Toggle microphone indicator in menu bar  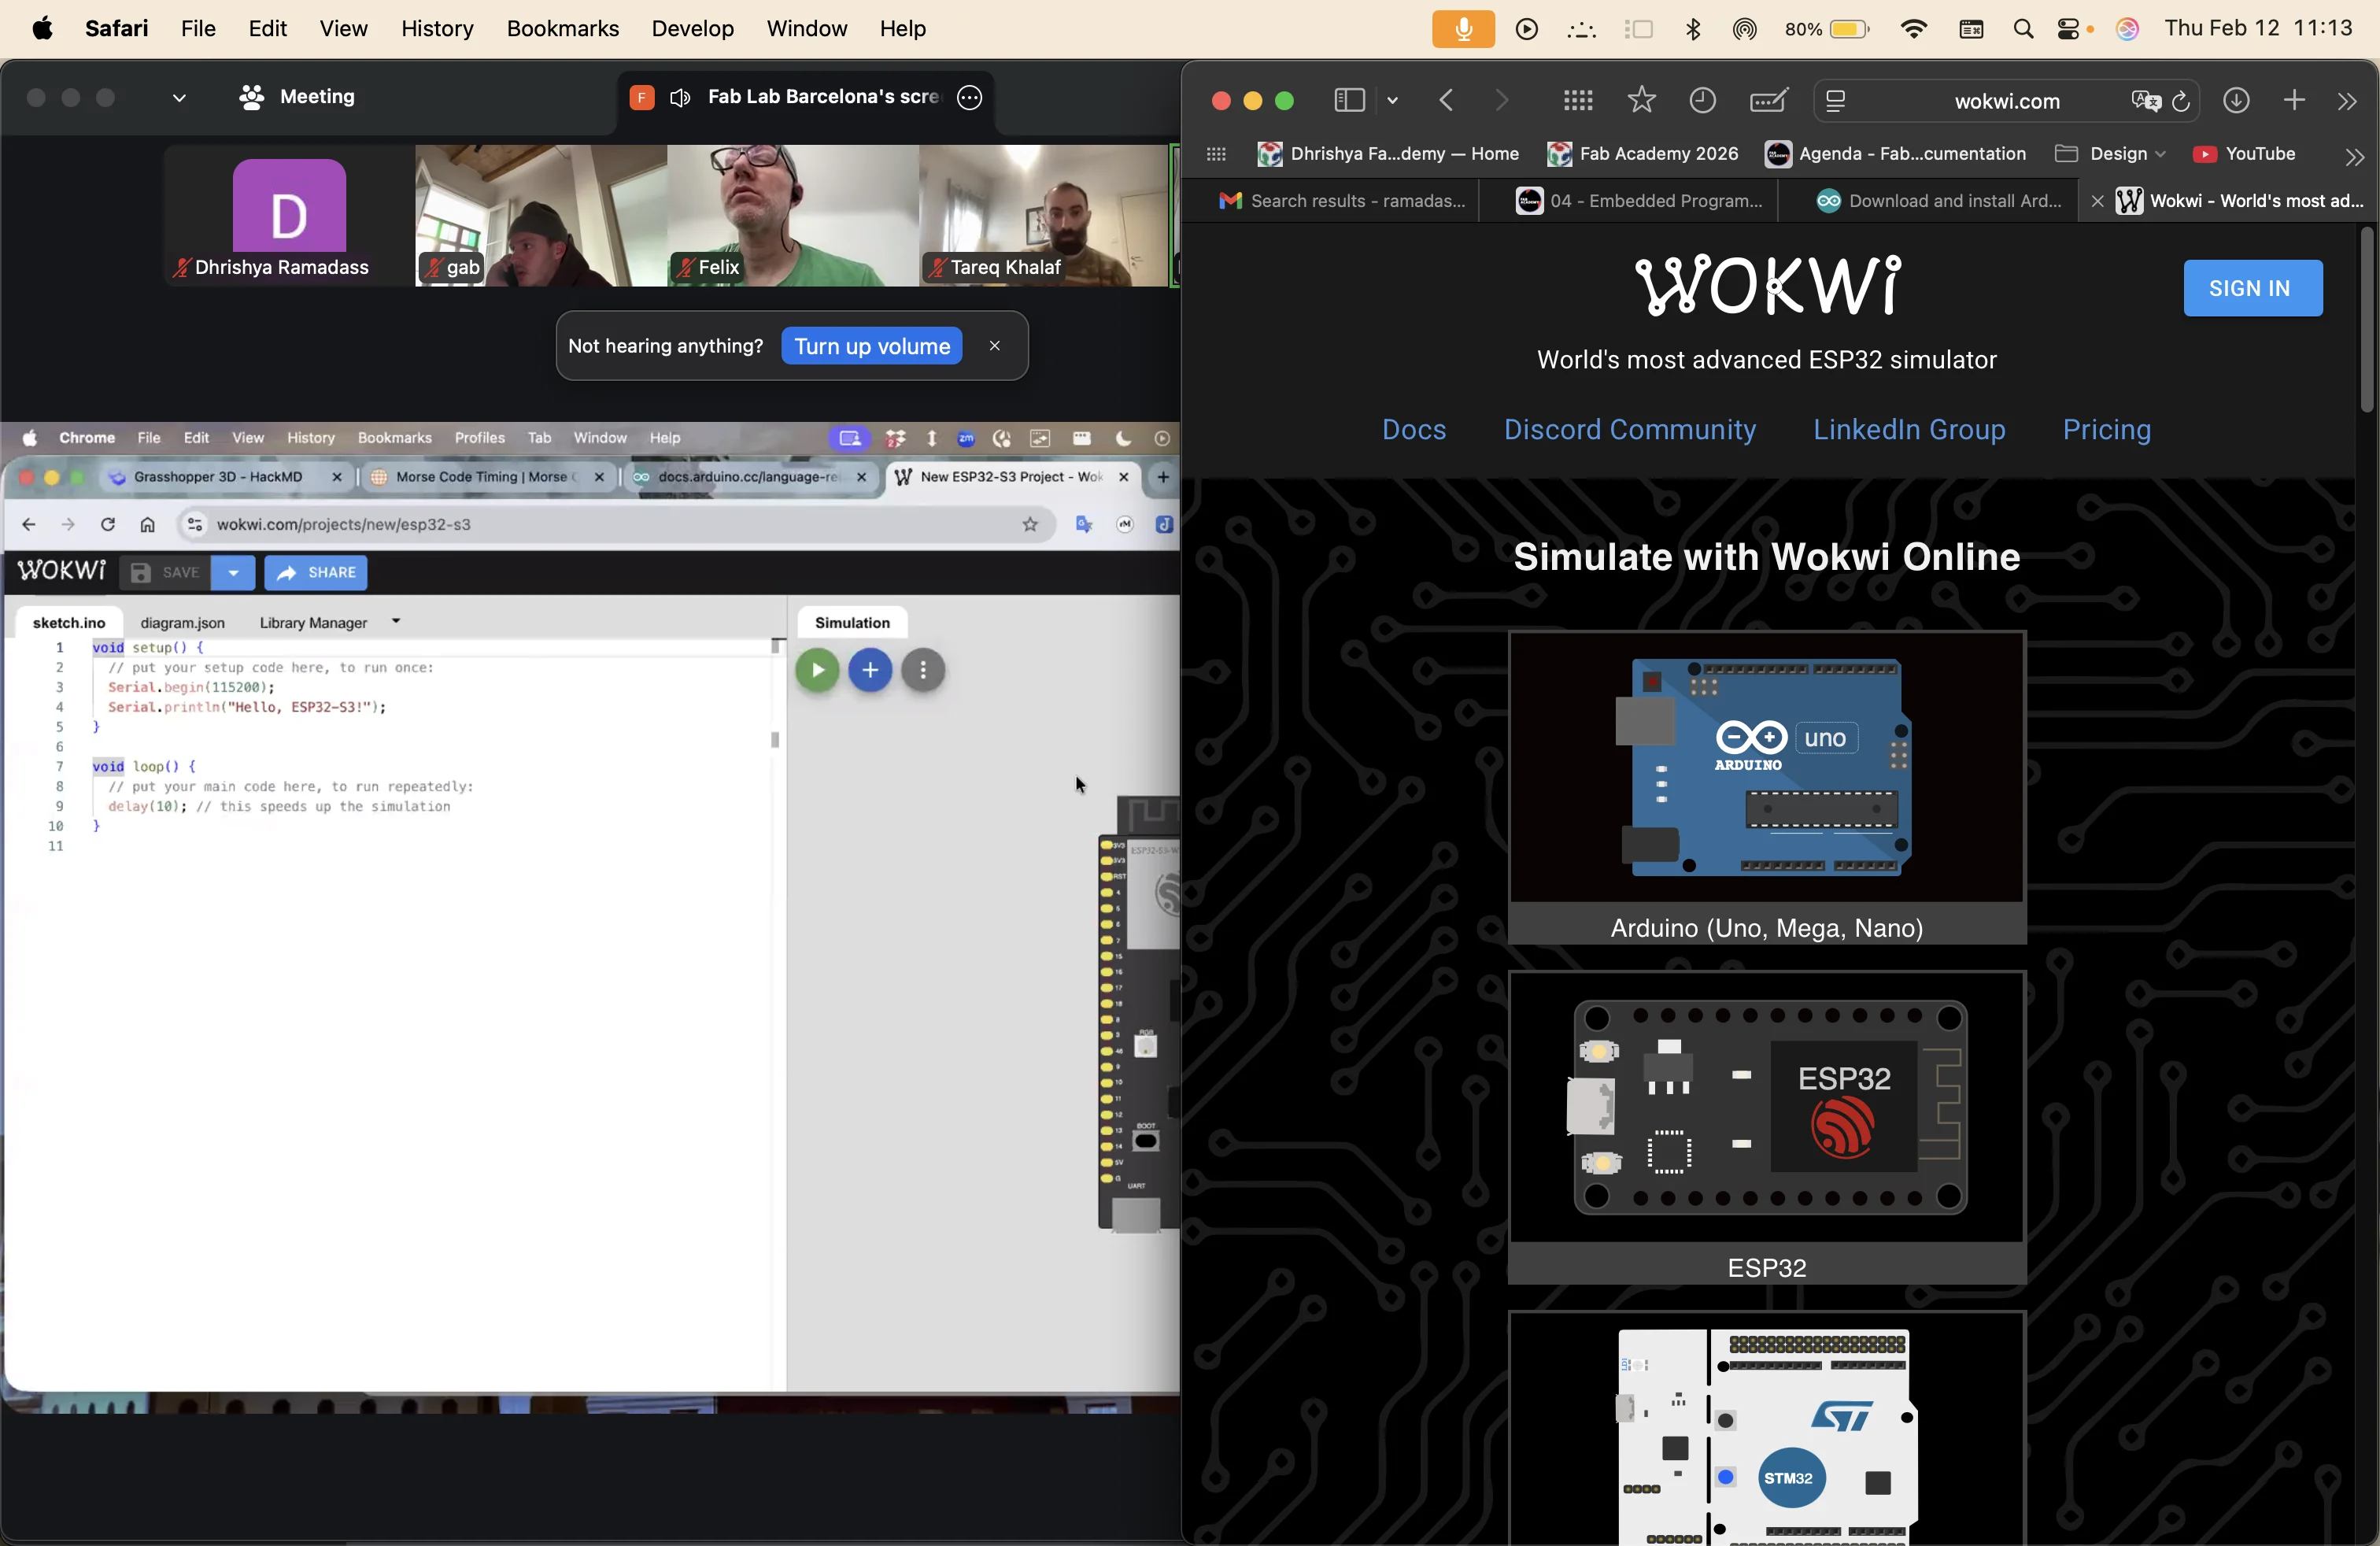(1462, 29)
